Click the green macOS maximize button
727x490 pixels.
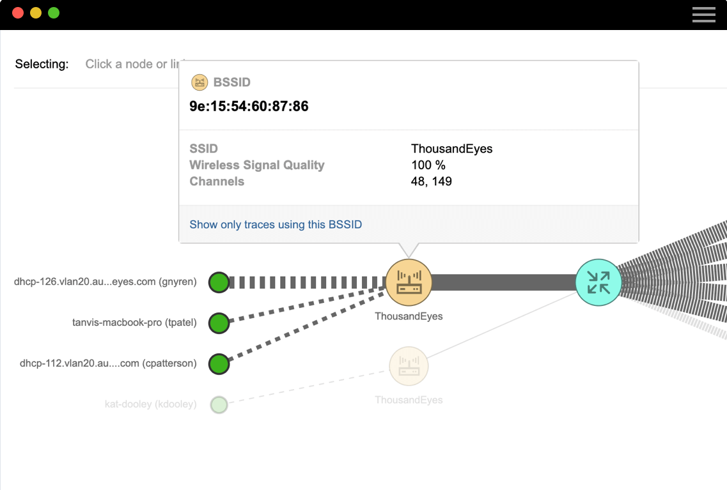click(54, 13)
